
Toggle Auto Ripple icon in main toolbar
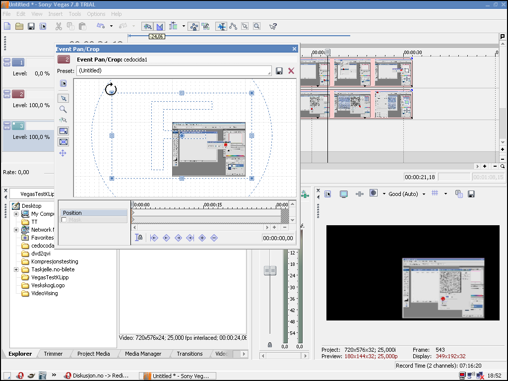[x=173, y=26]
